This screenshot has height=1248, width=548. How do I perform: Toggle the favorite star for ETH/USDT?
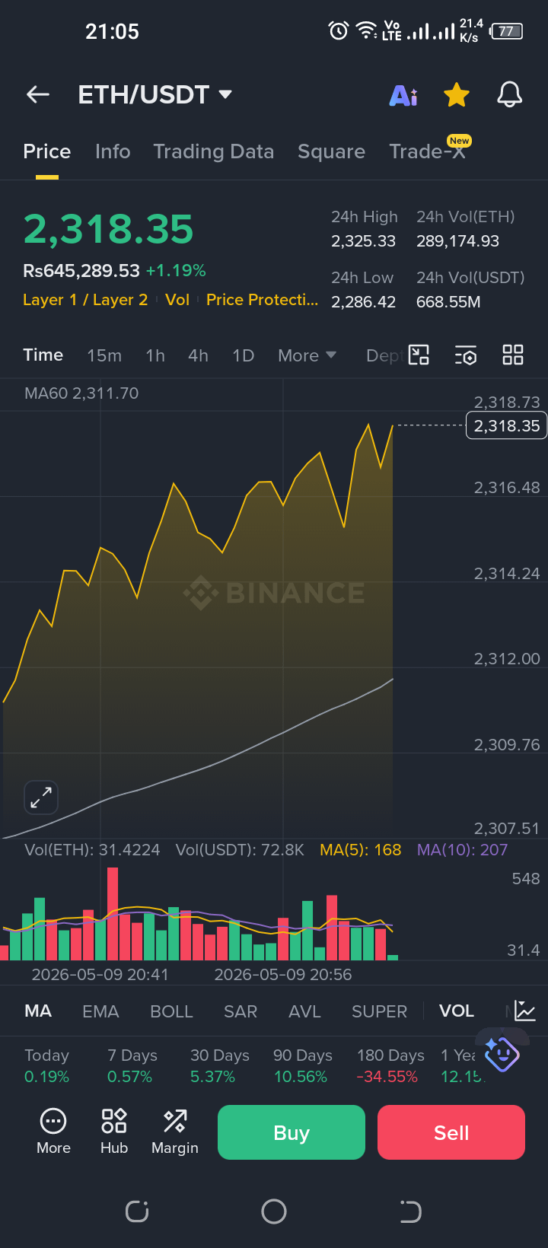tap(457, 95)
